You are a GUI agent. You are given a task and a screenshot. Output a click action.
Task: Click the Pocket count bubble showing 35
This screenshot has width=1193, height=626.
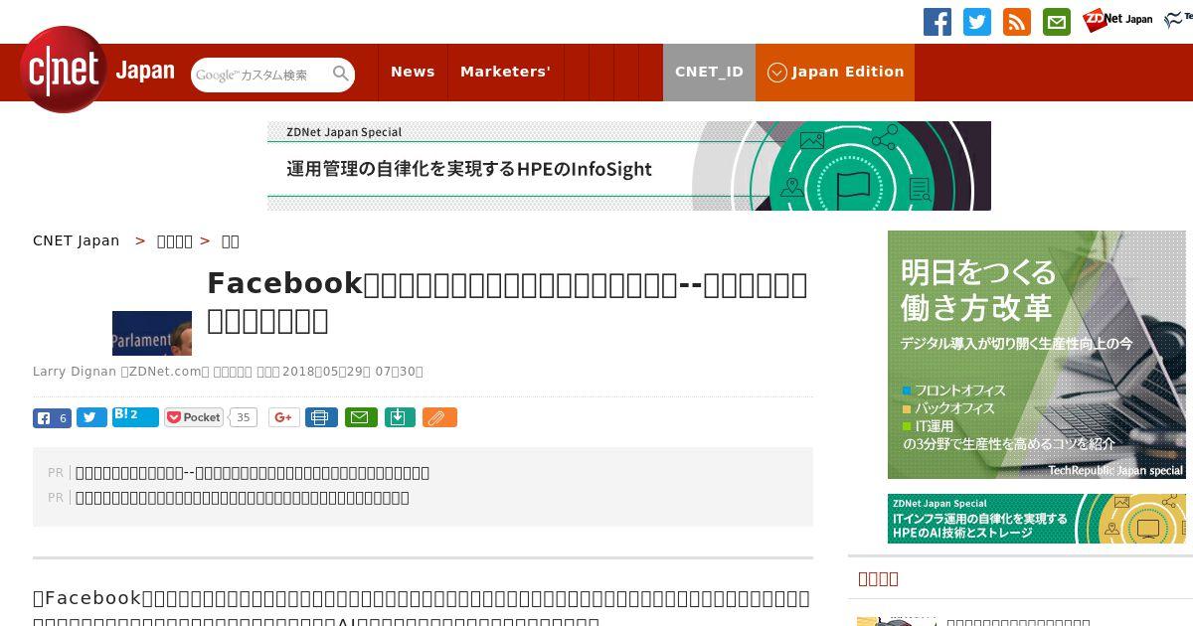[244, 417]
